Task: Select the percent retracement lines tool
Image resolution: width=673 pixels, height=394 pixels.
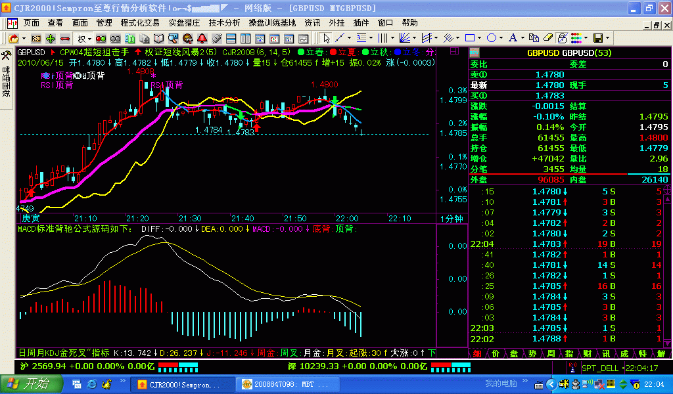Action: tap(361, 38)
